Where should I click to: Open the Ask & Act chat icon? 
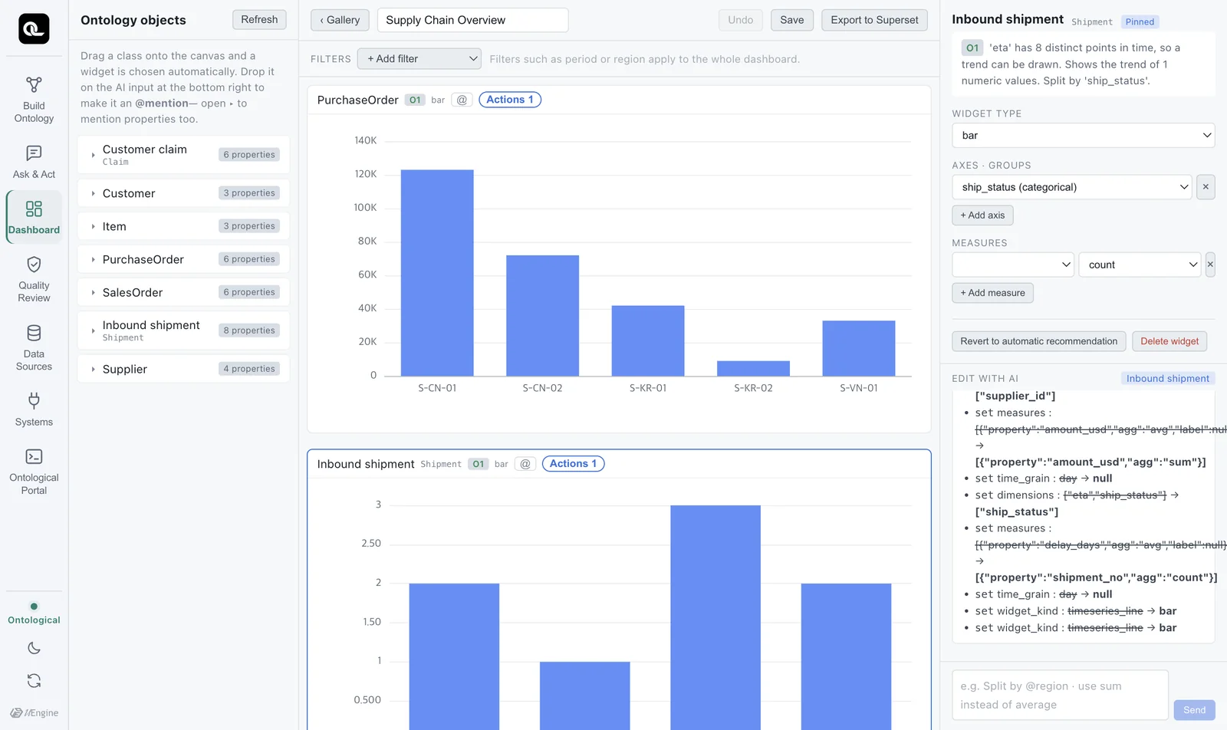coord(34,153)
